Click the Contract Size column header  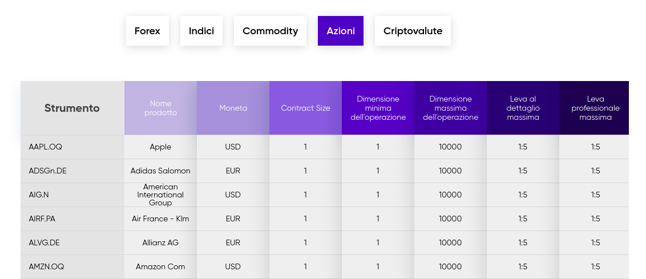[x=305, y=108]
